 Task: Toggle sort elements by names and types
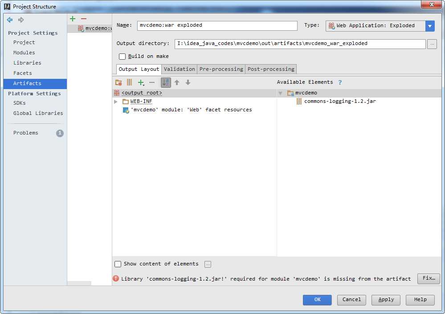(166, 82)
